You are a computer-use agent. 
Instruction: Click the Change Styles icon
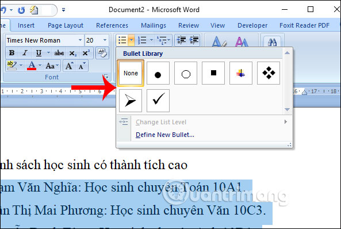(x=242, y=41)
